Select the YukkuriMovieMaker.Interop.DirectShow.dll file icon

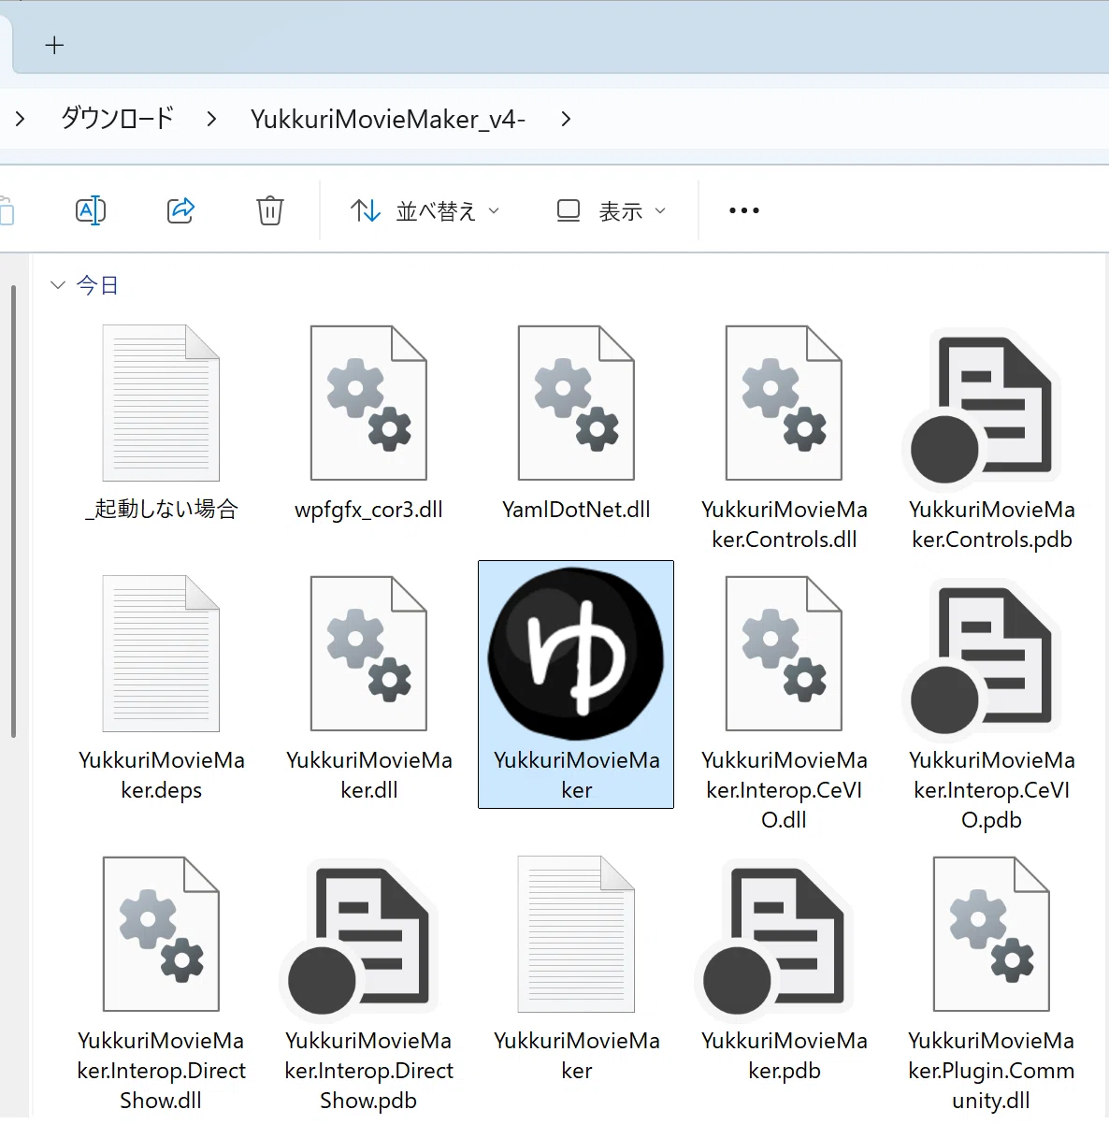(x=161, y=934)
